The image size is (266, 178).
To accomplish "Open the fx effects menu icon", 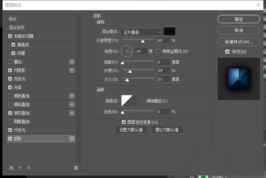I will coord(11,168).
